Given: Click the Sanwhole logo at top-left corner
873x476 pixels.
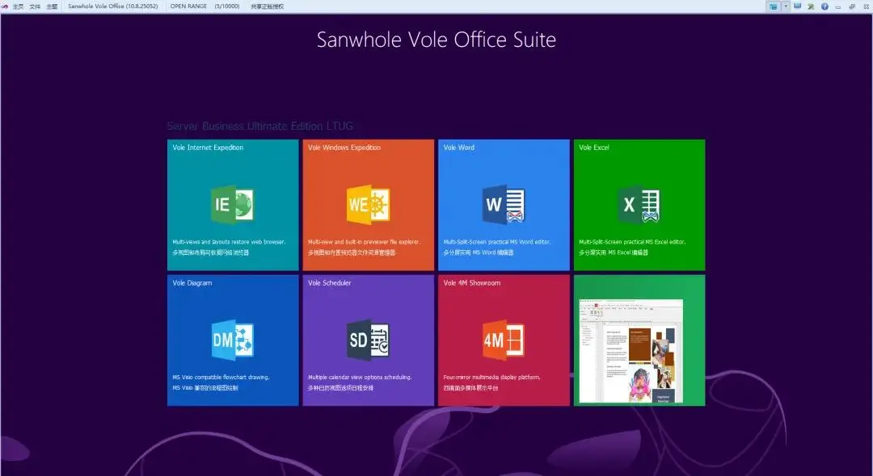Looking at the screenshot, I should coord(5,6).
